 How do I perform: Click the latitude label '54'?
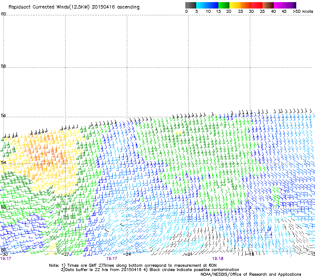click(3, 162)
